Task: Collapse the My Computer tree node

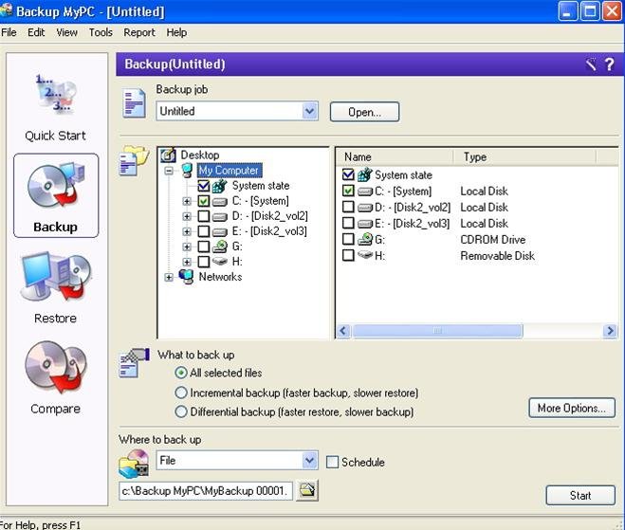Action: (169, 171)
